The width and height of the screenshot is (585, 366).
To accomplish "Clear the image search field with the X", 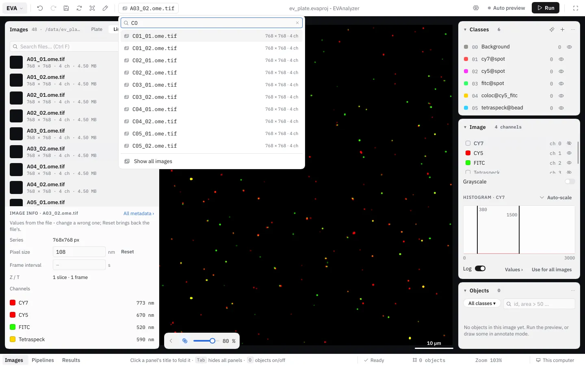I will click(x=297, y=23).
